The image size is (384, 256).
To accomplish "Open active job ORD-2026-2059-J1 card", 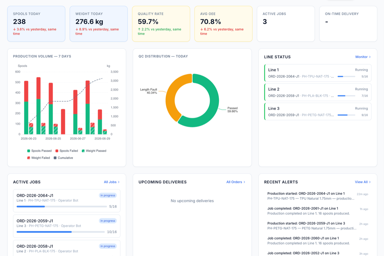I will tap(67, 226).
